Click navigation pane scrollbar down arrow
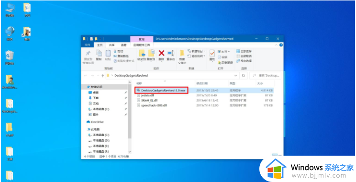This screenshot has height=182, width=356. pyautogui.click(x=130, y=151)
